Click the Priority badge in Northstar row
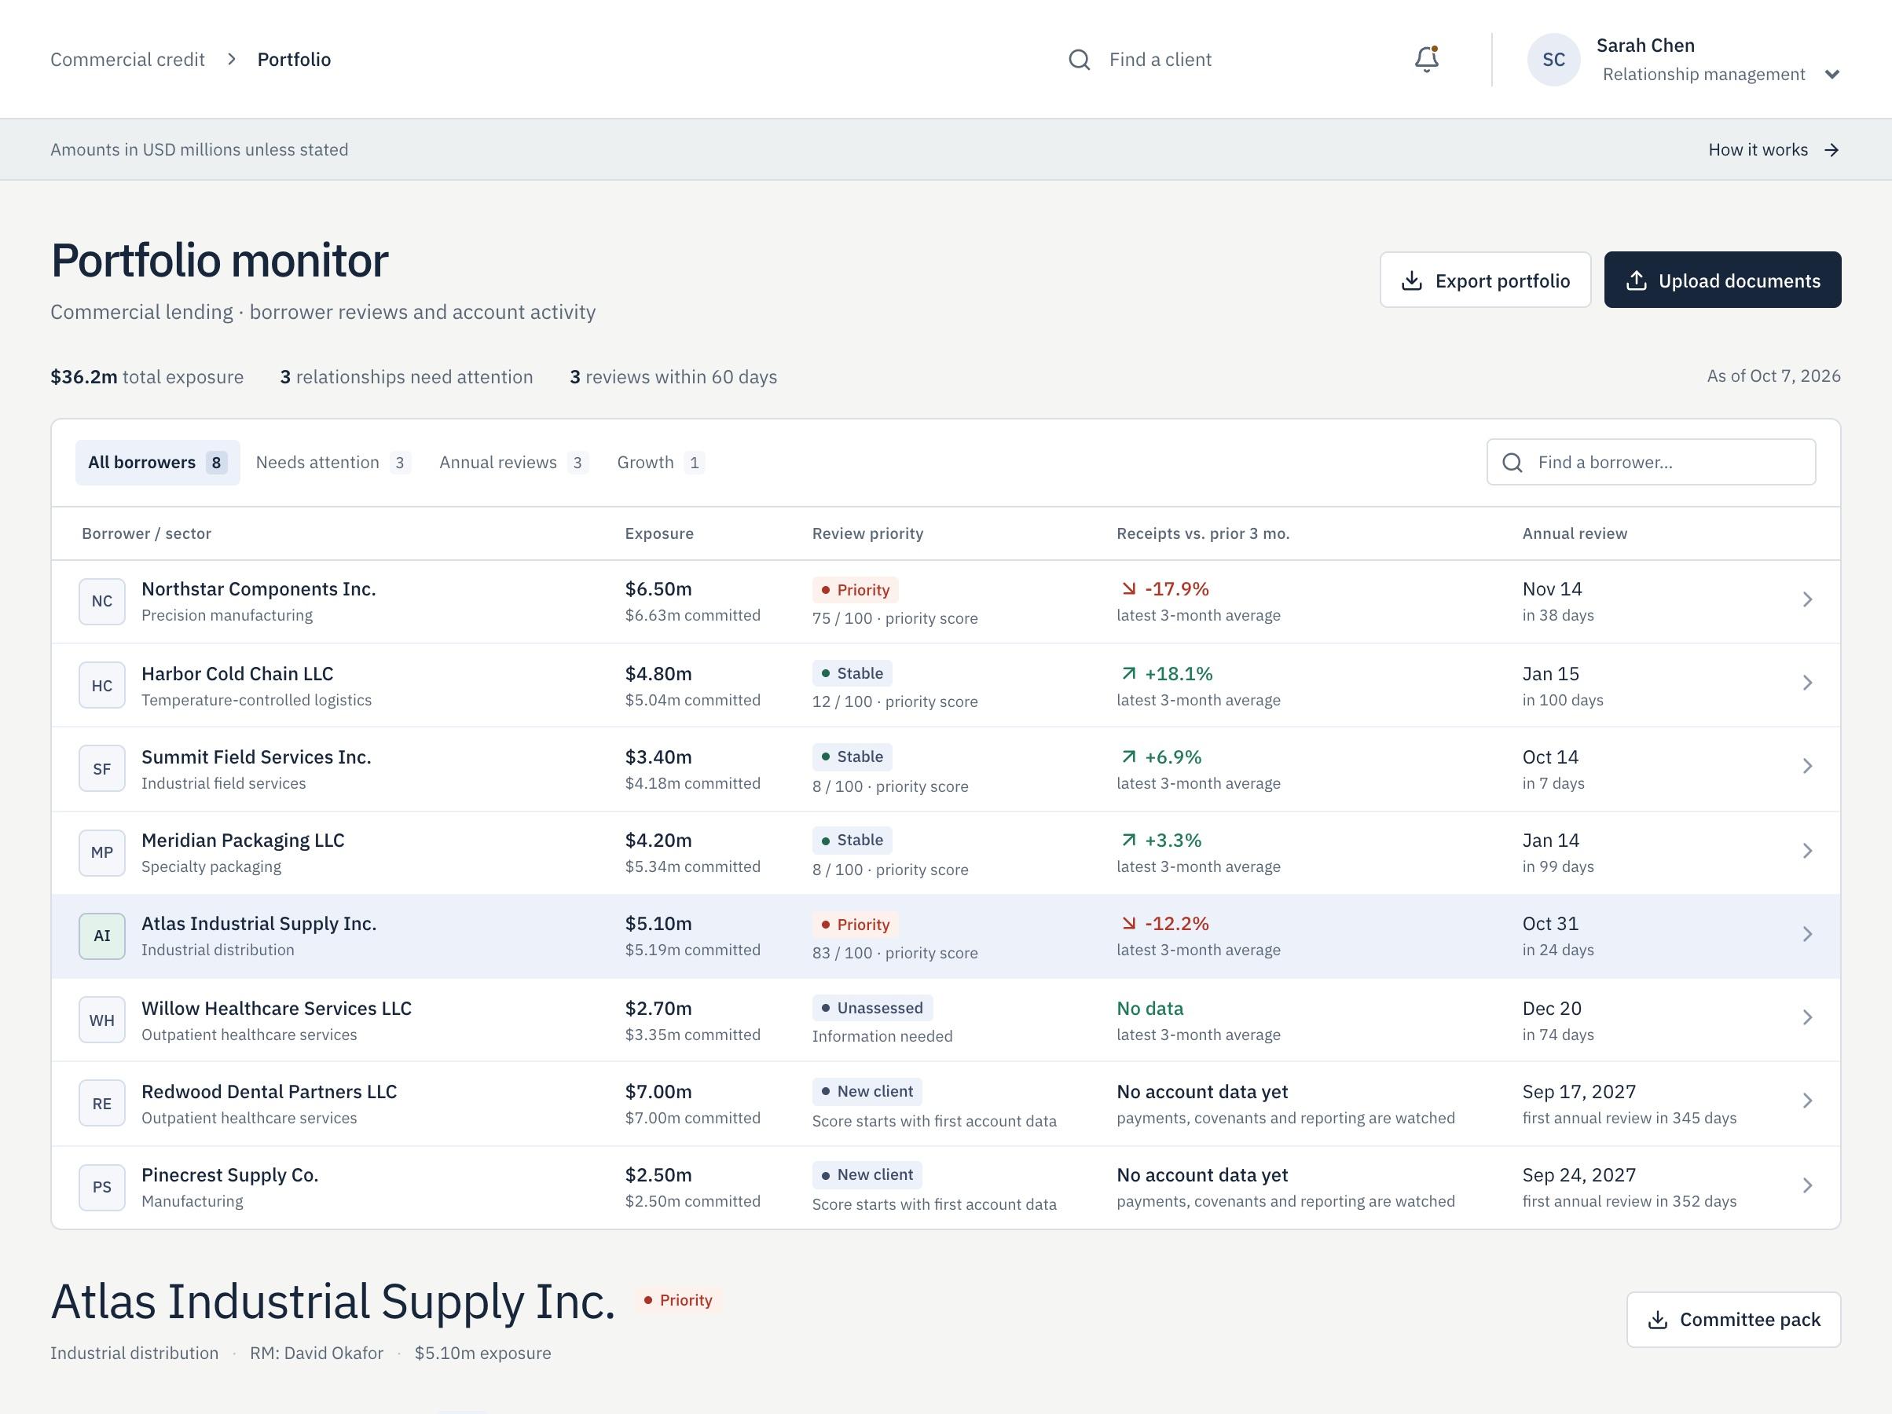This screenshot has width=1892, height=1414. 855,589
